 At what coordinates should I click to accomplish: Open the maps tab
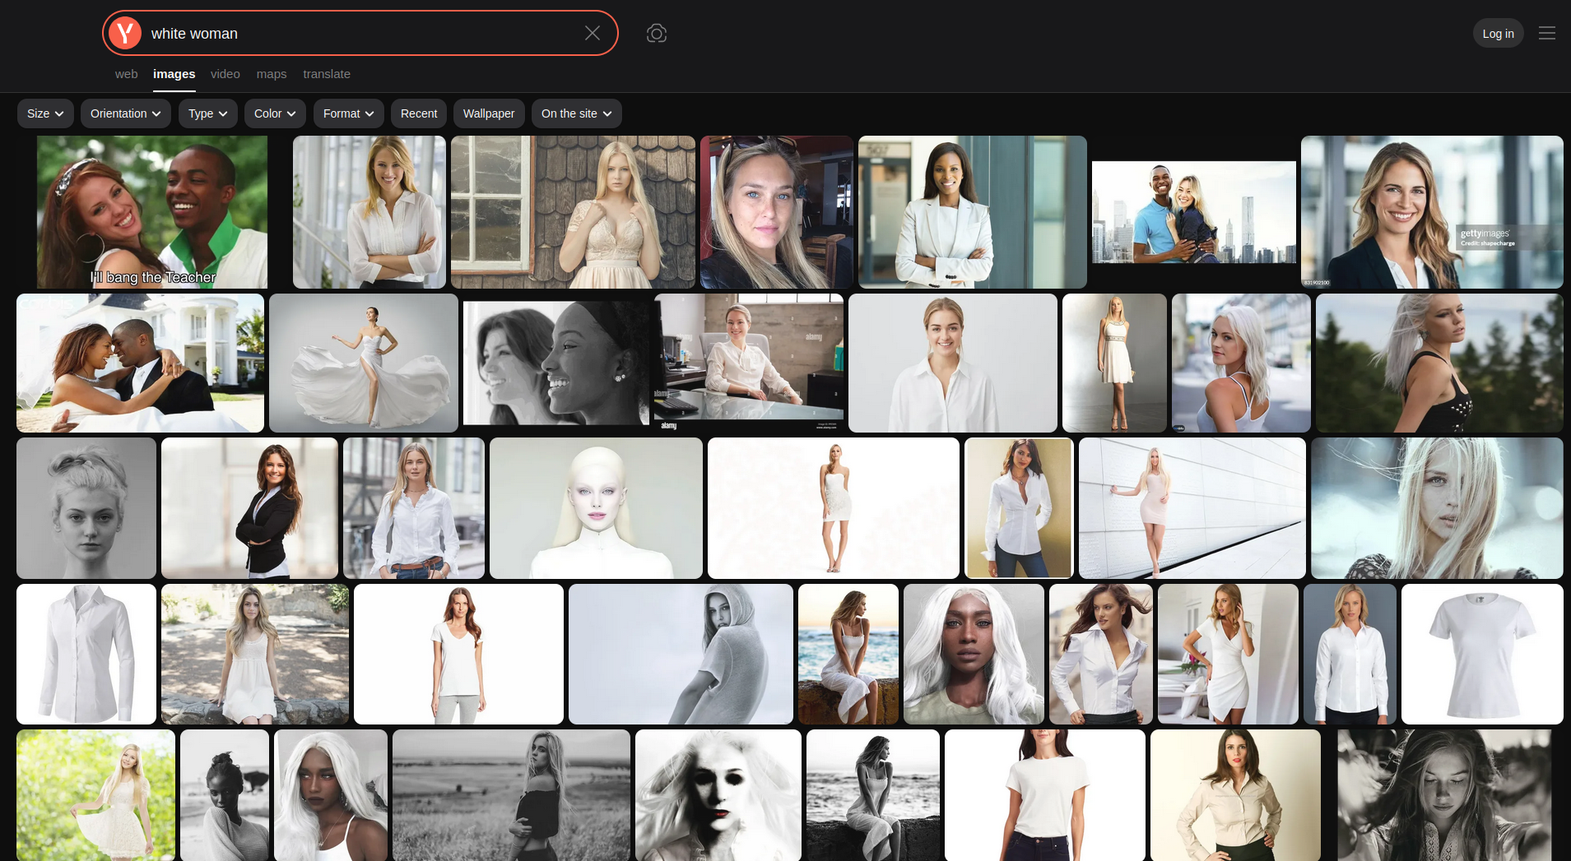tap(272, 74)
